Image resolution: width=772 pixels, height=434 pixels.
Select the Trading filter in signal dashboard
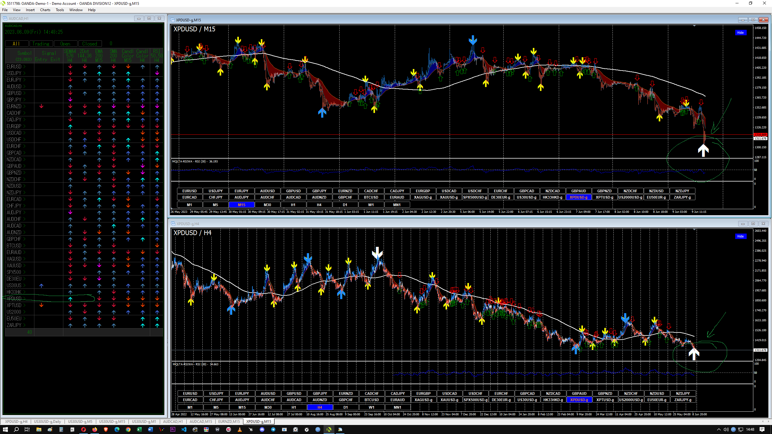point(41,44)
